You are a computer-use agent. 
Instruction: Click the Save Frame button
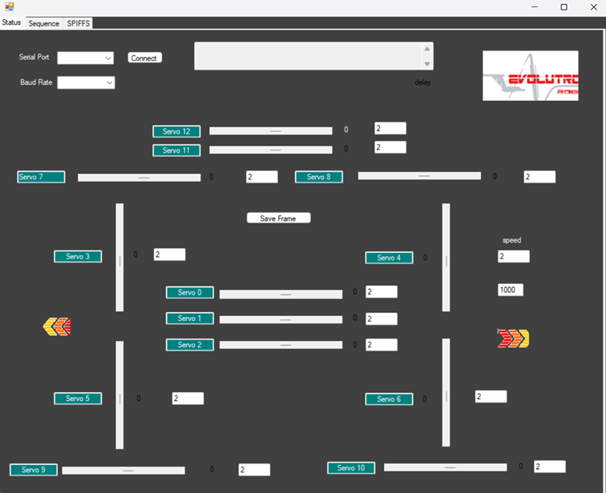[278, 218]
